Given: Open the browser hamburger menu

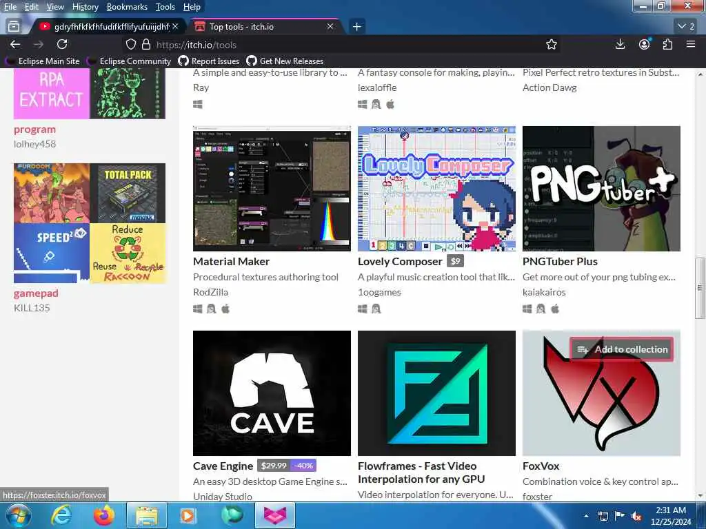Looking at the screenshot, I should point(691,44).
